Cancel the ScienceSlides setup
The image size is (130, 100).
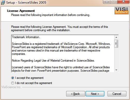tap(117, 94)
